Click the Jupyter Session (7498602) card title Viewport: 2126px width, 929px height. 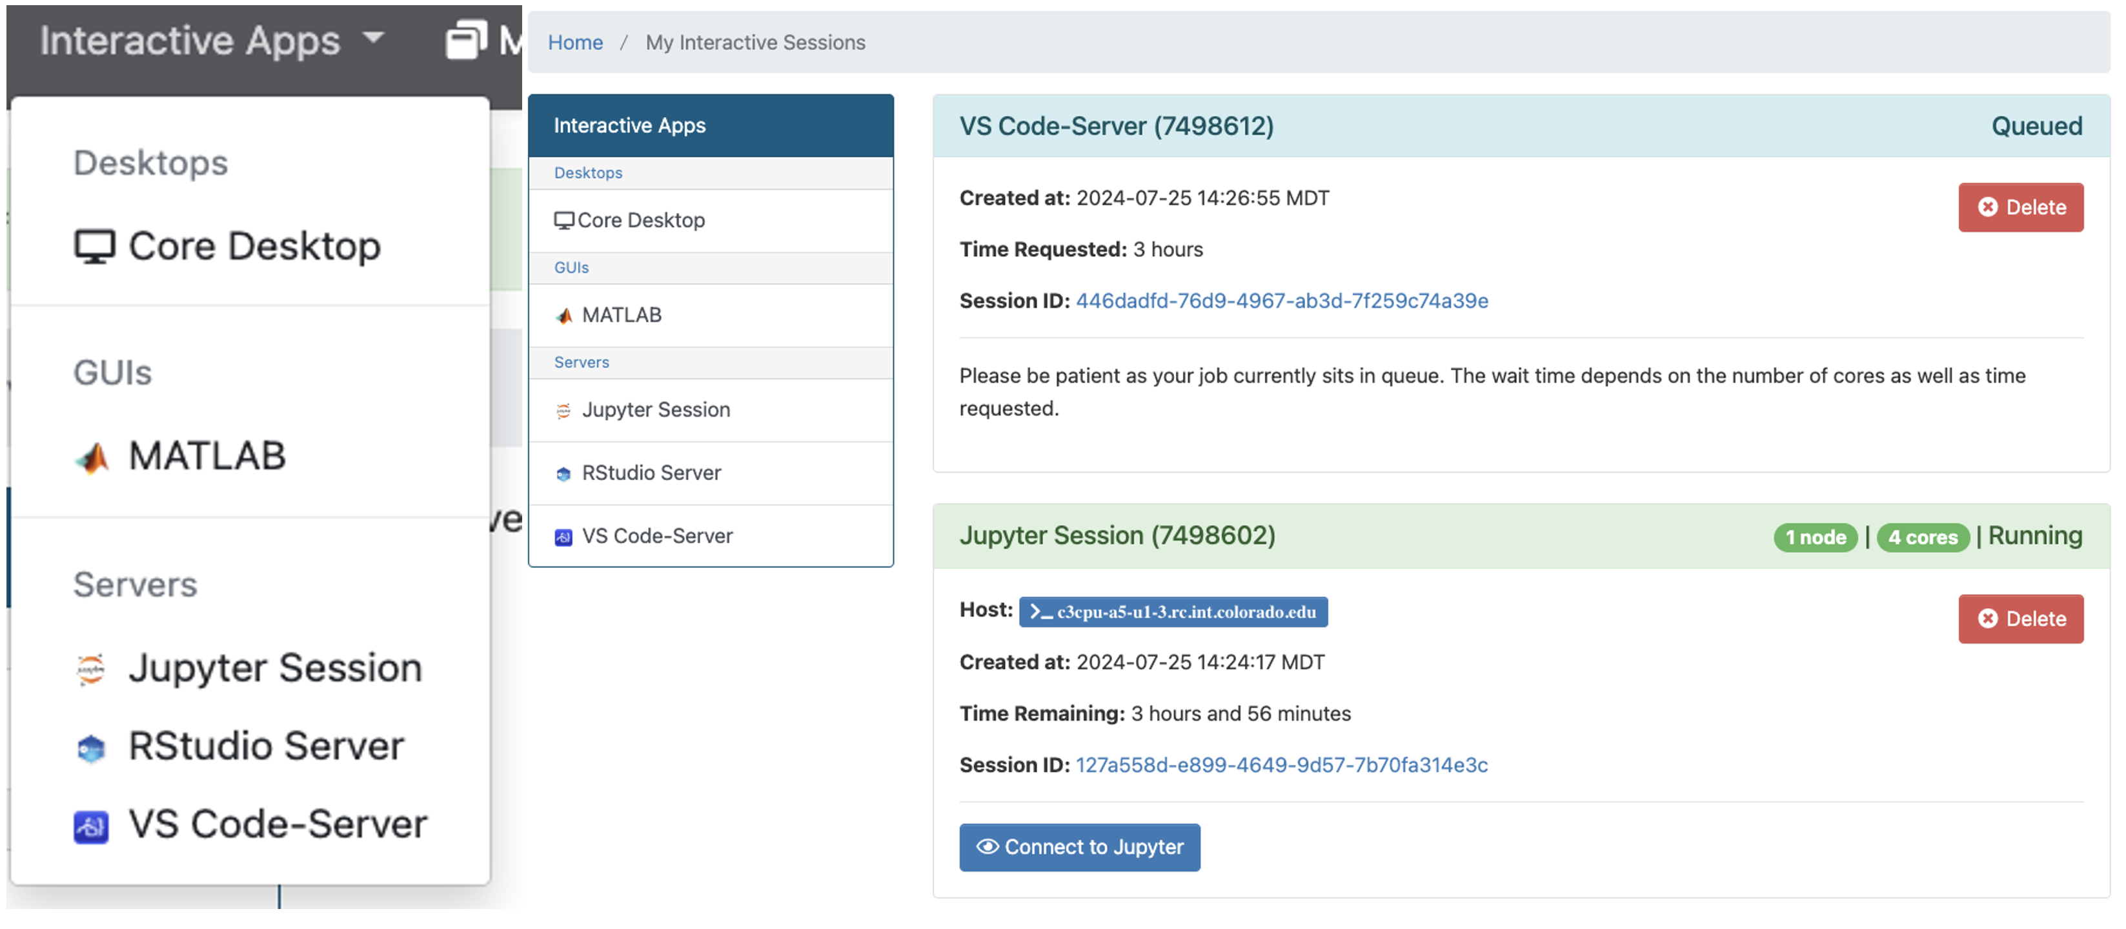pyautogui.click(x=1117, y=535)
